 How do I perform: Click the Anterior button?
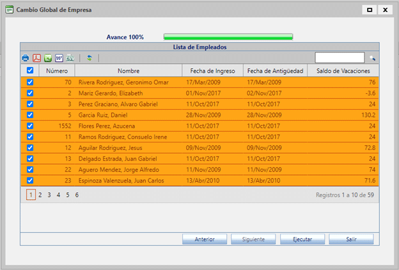click(x=204, y=239)
